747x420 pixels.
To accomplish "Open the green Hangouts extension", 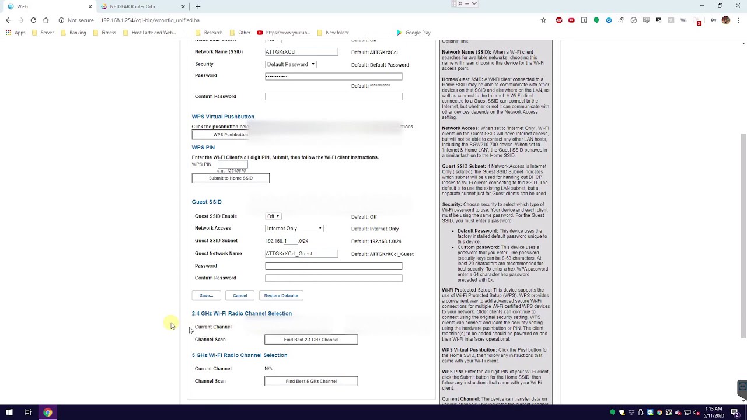I will [596, 20].
